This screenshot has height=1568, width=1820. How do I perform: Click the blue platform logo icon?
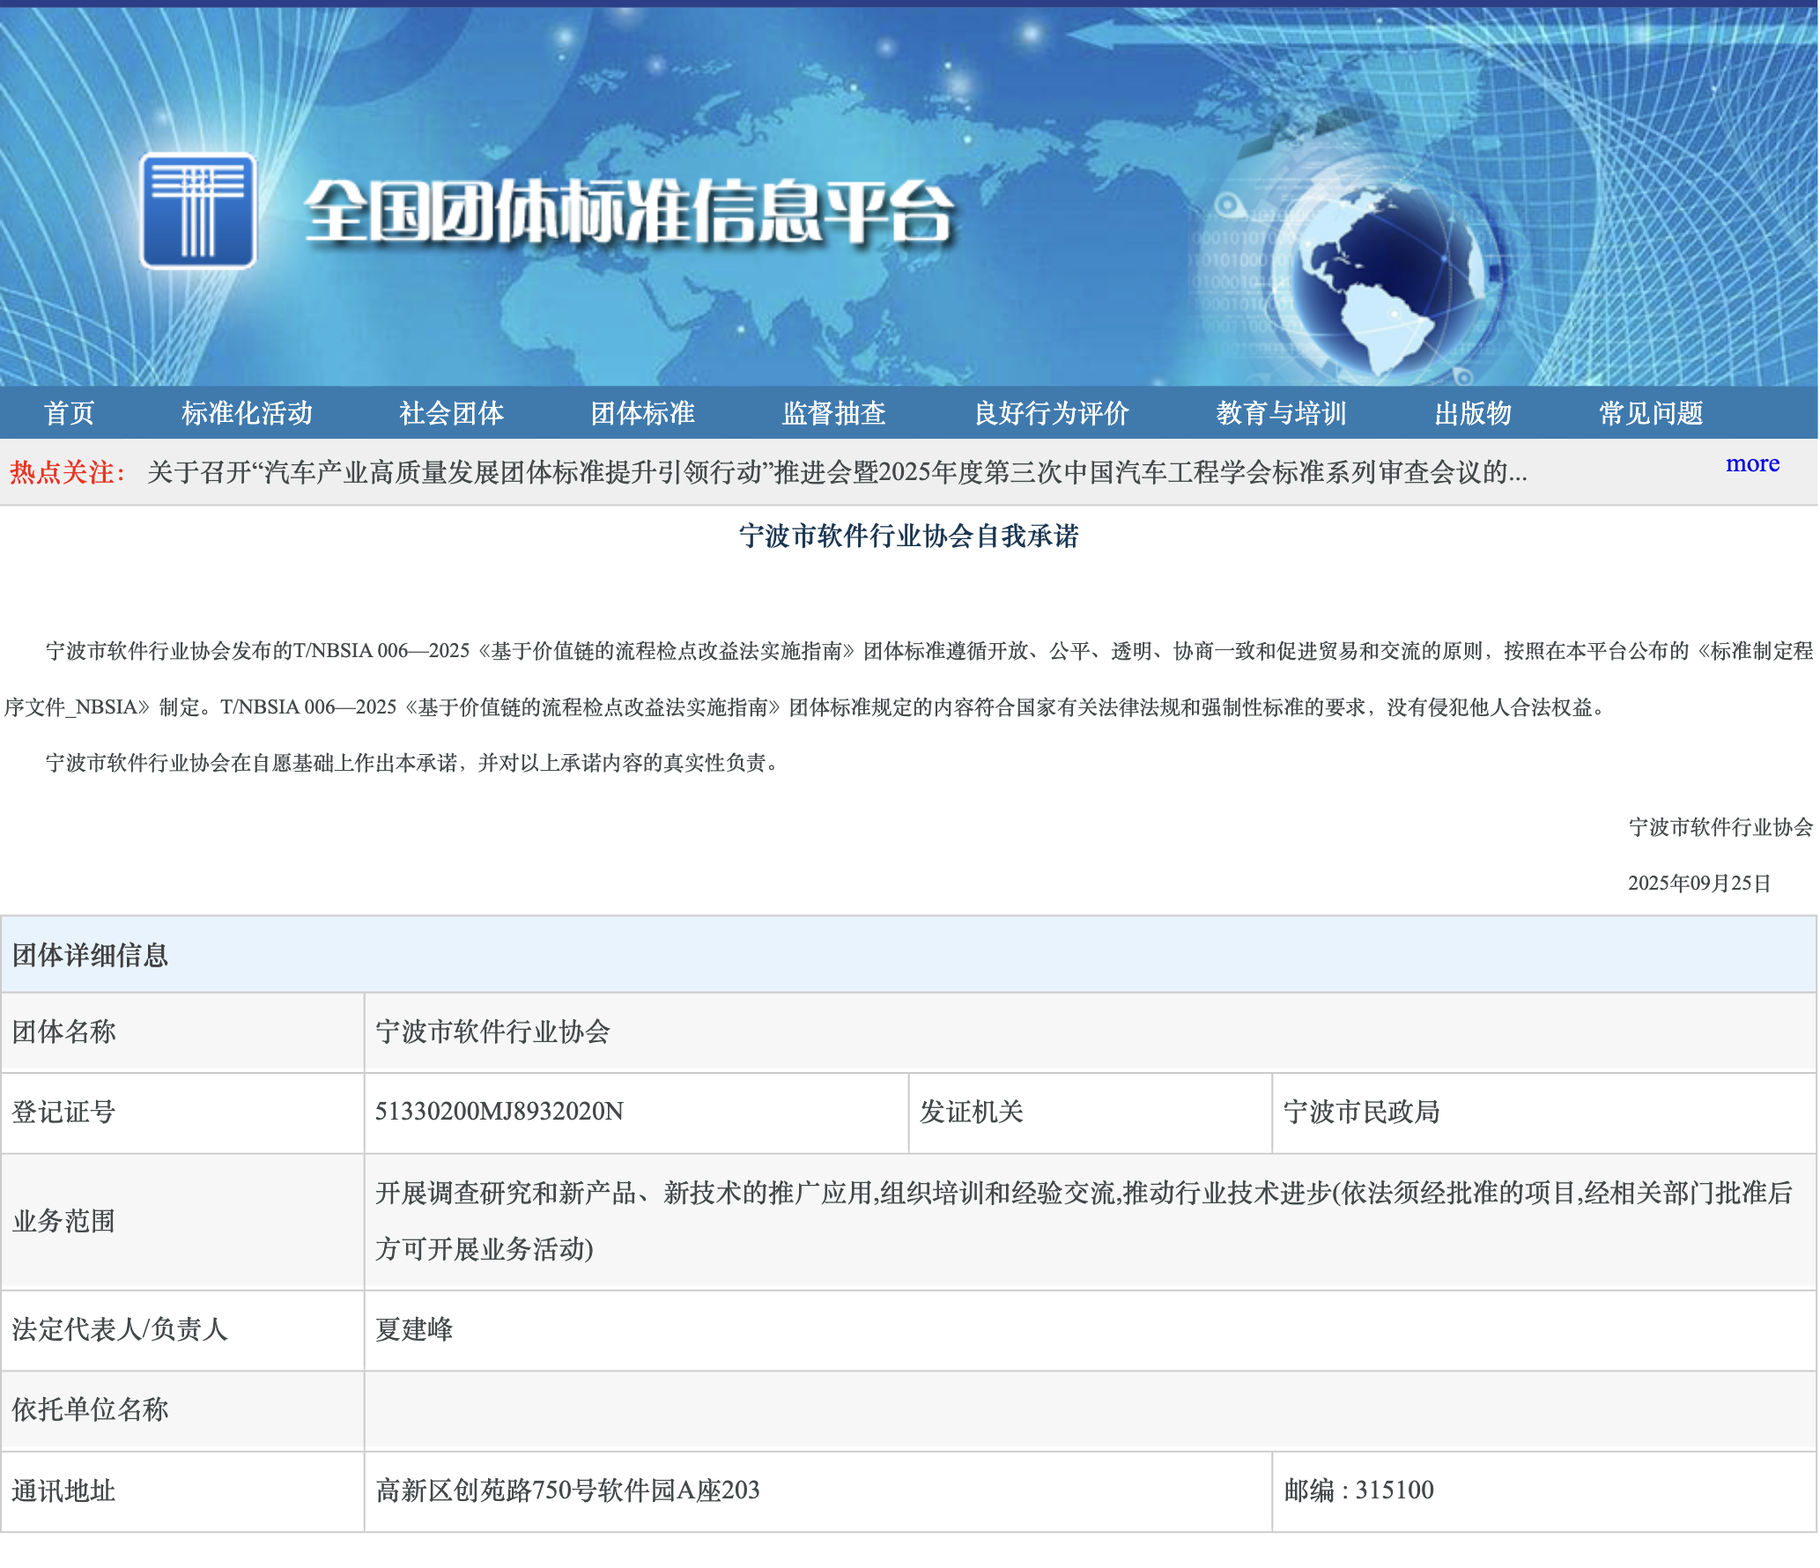point(198,211)
